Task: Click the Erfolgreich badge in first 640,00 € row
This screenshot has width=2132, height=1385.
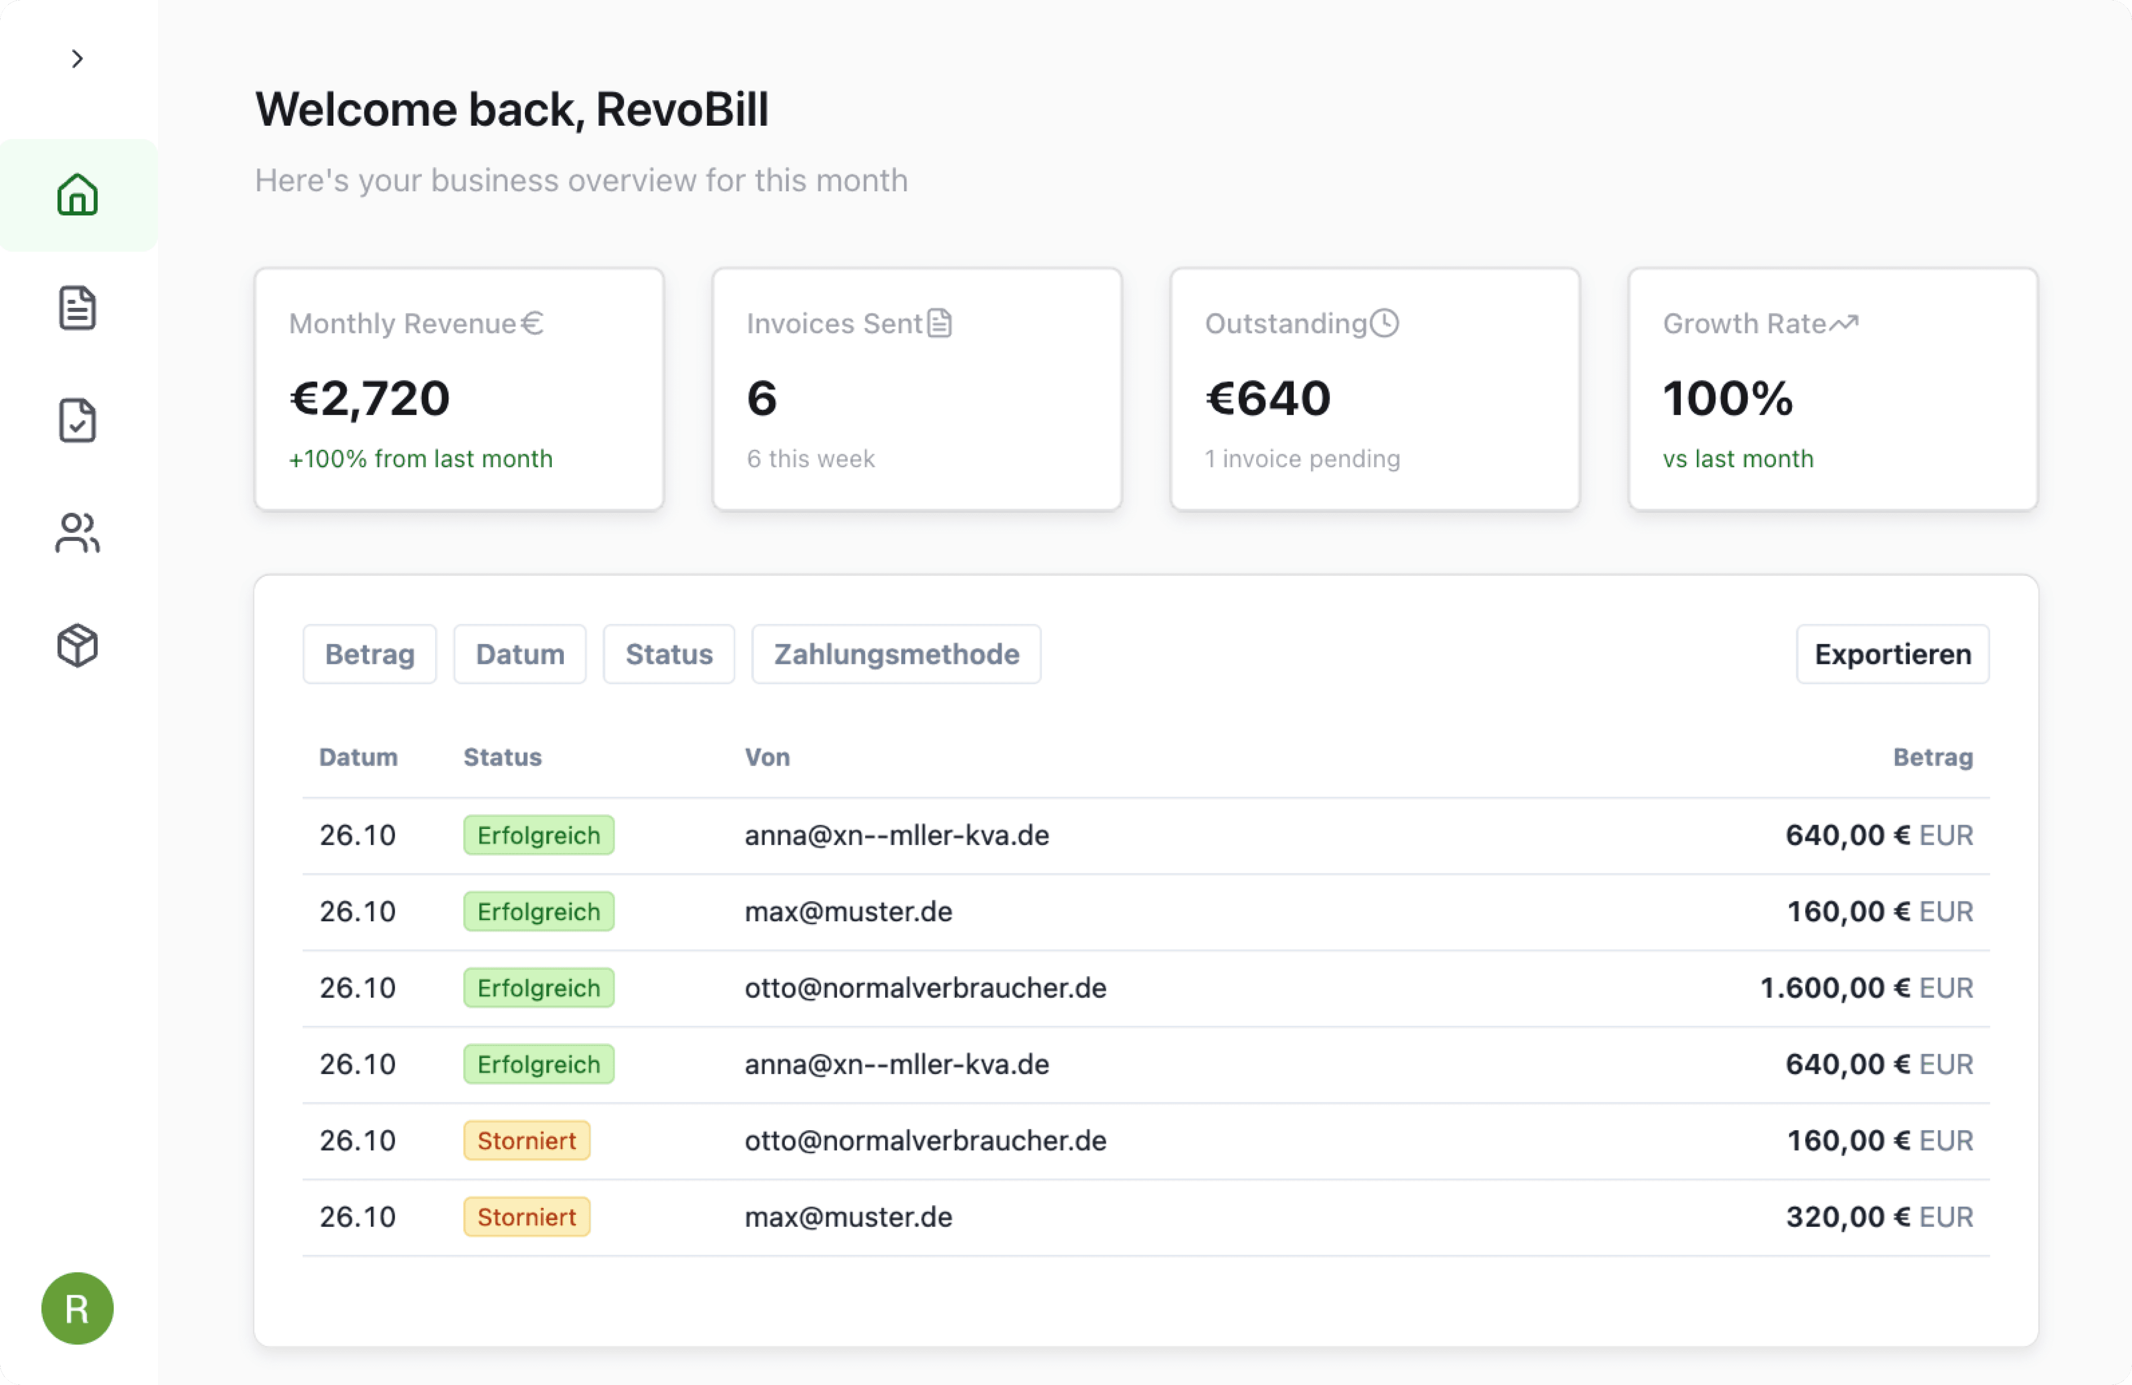Action: pyautogui.click(x=538, y=835)
